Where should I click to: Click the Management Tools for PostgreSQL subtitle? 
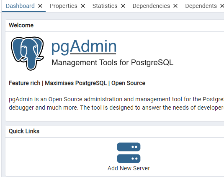pyautogui.click(x=113, y=62)
